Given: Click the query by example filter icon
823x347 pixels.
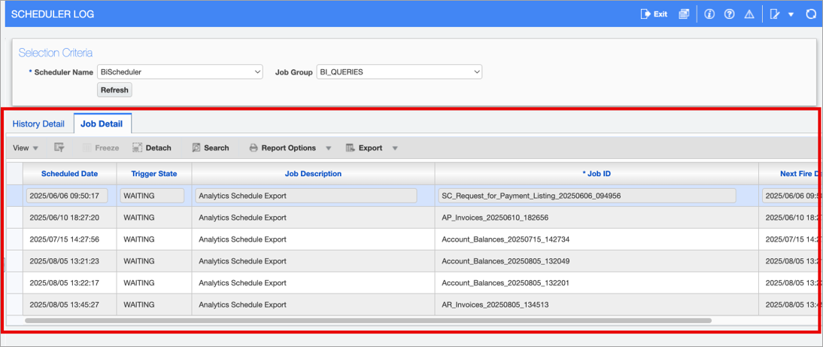Looking at the screenshot, I should point(59,148).
